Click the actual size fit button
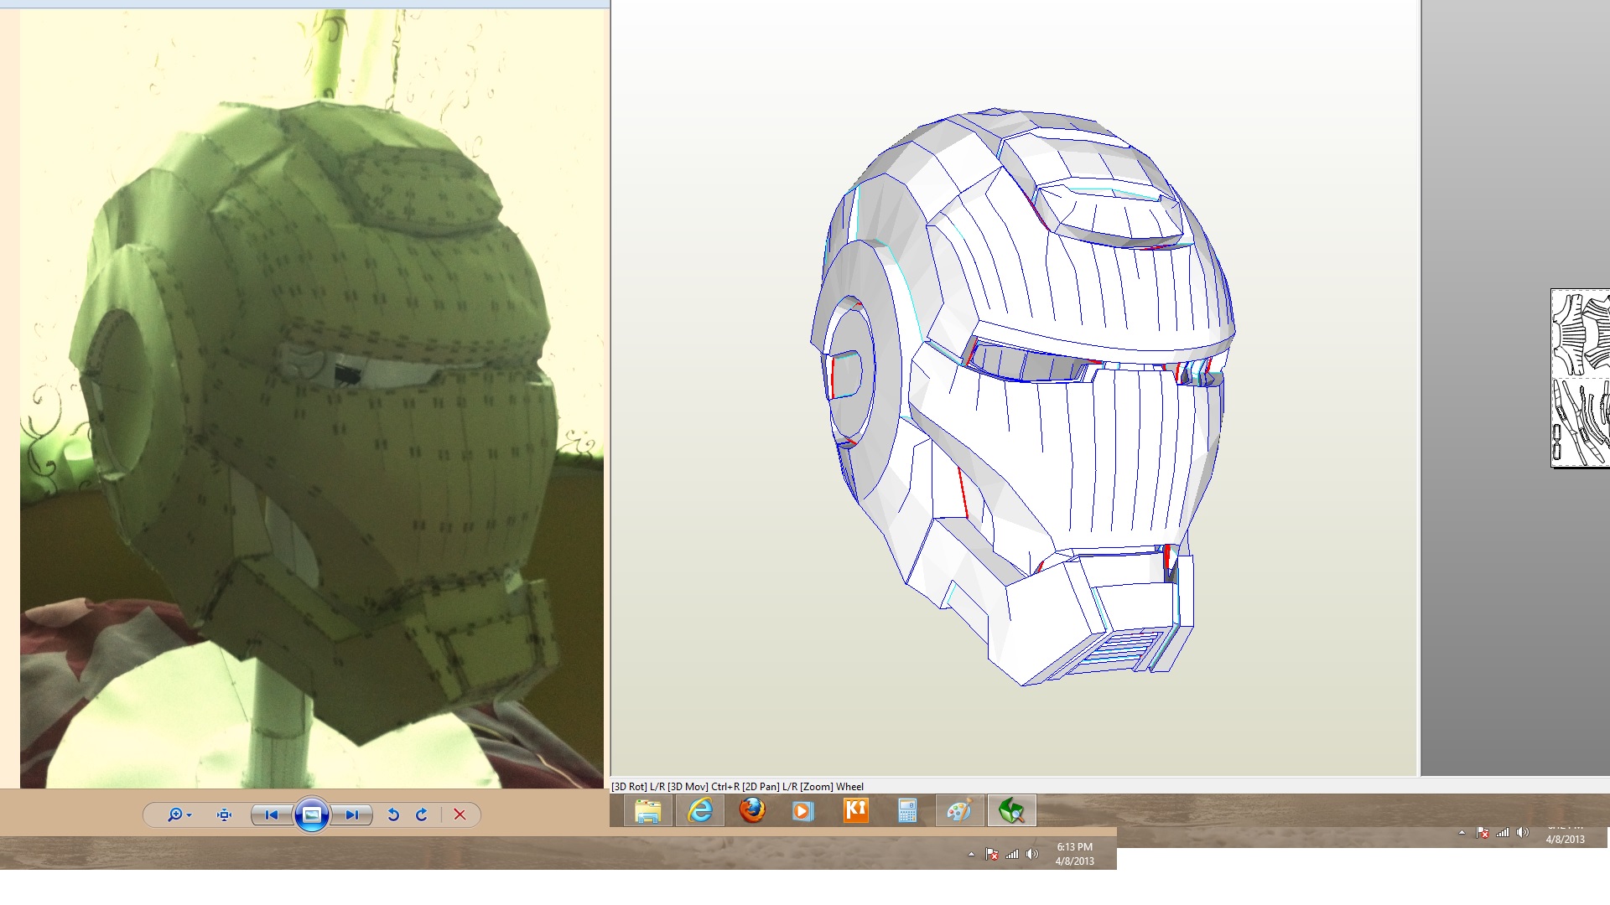The image size is (1610, 905). click(x=224, y=814)
